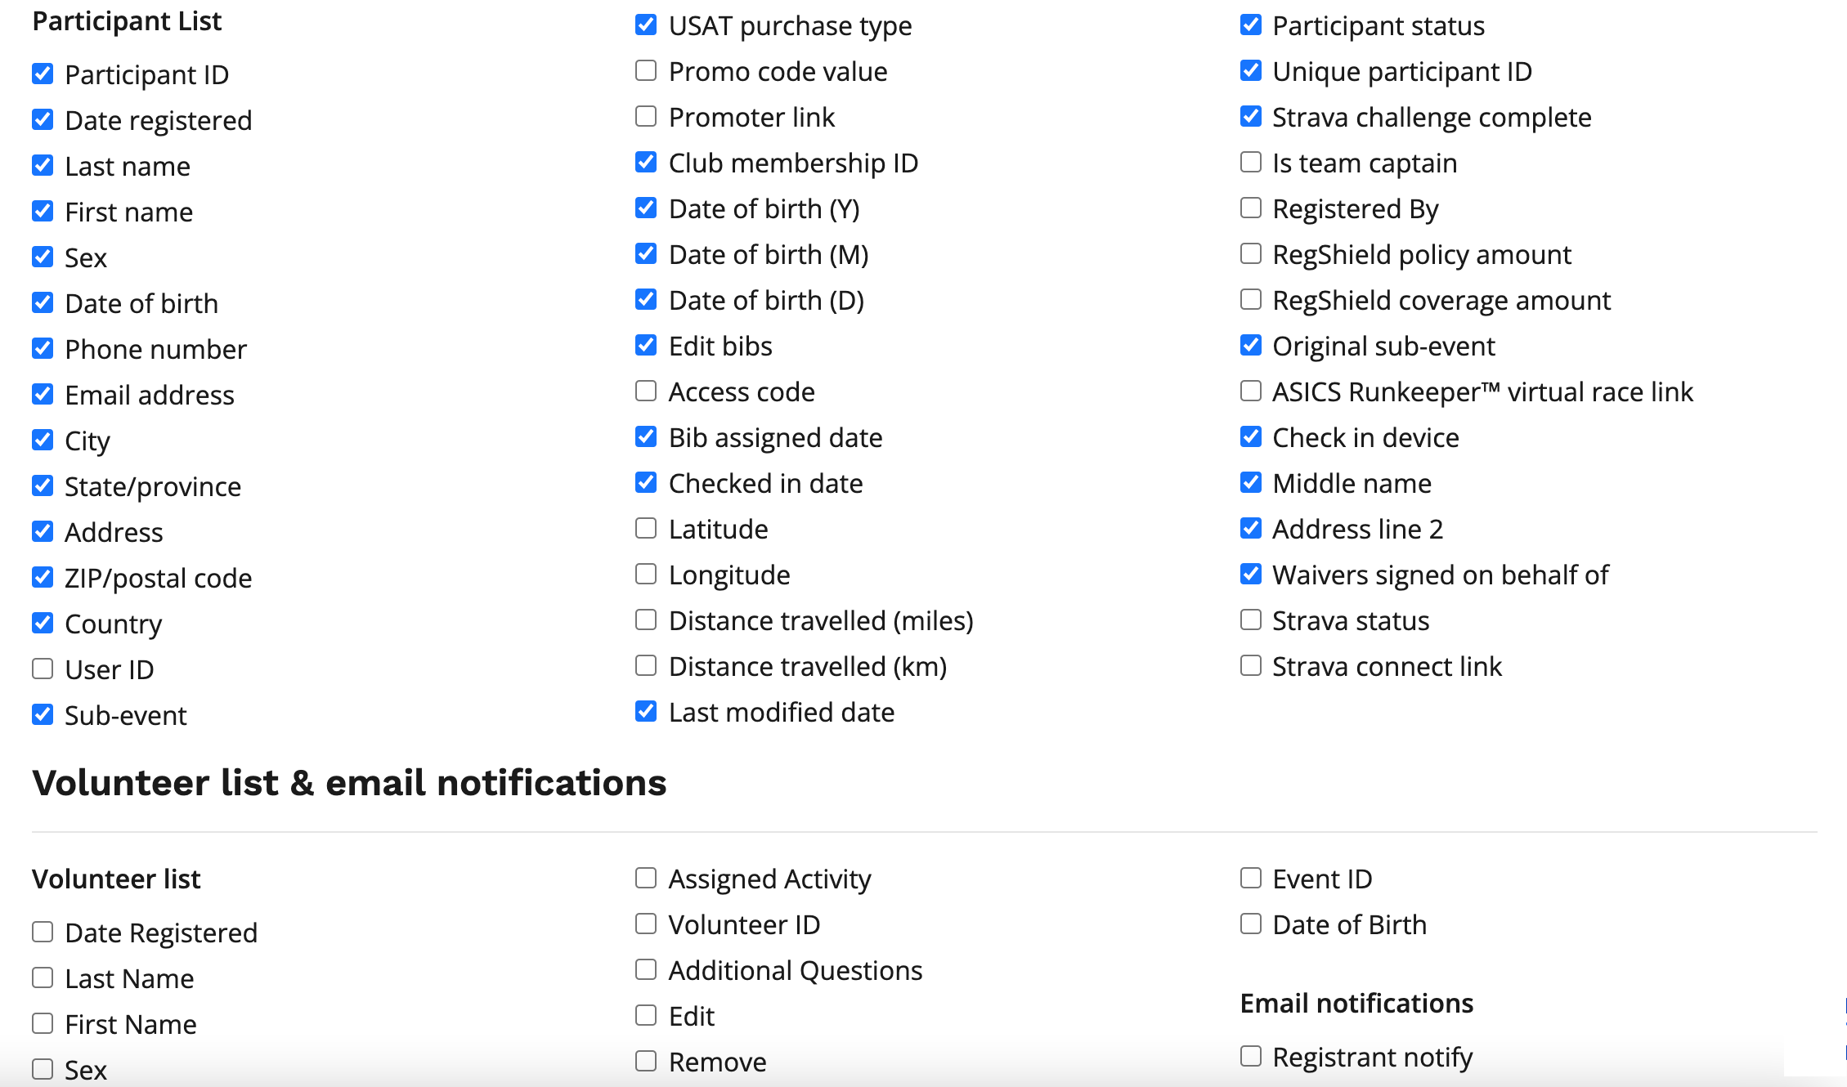This screenshot has height=1087, width=1847.
Task: Check the Promo code value option
Action: [646, 71]
